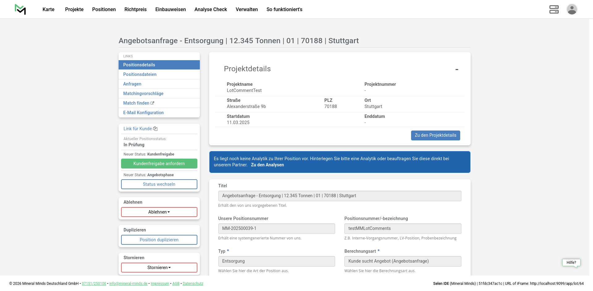Click the Positionsnummer/-bezeichnung input field

pyautogui.click(x=402, y=229)
